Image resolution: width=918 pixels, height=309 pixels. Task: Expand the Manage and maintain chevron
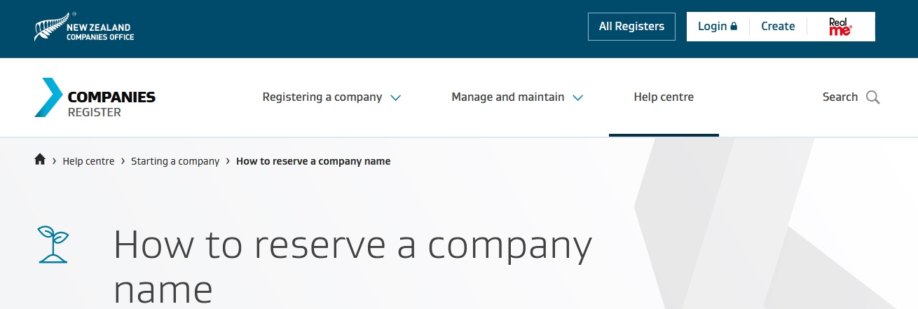click(577, 98)
